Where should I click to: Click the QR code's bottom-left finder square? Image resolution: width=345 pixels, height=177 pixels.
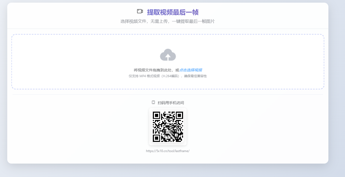[x=156, y=138]
